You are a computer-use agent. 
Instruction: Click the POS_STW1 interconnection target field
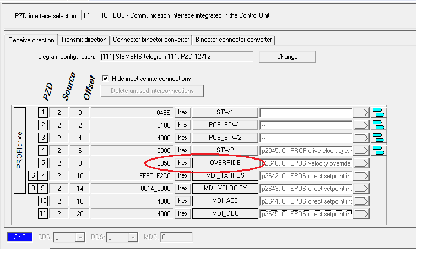[x=306, y=125]
